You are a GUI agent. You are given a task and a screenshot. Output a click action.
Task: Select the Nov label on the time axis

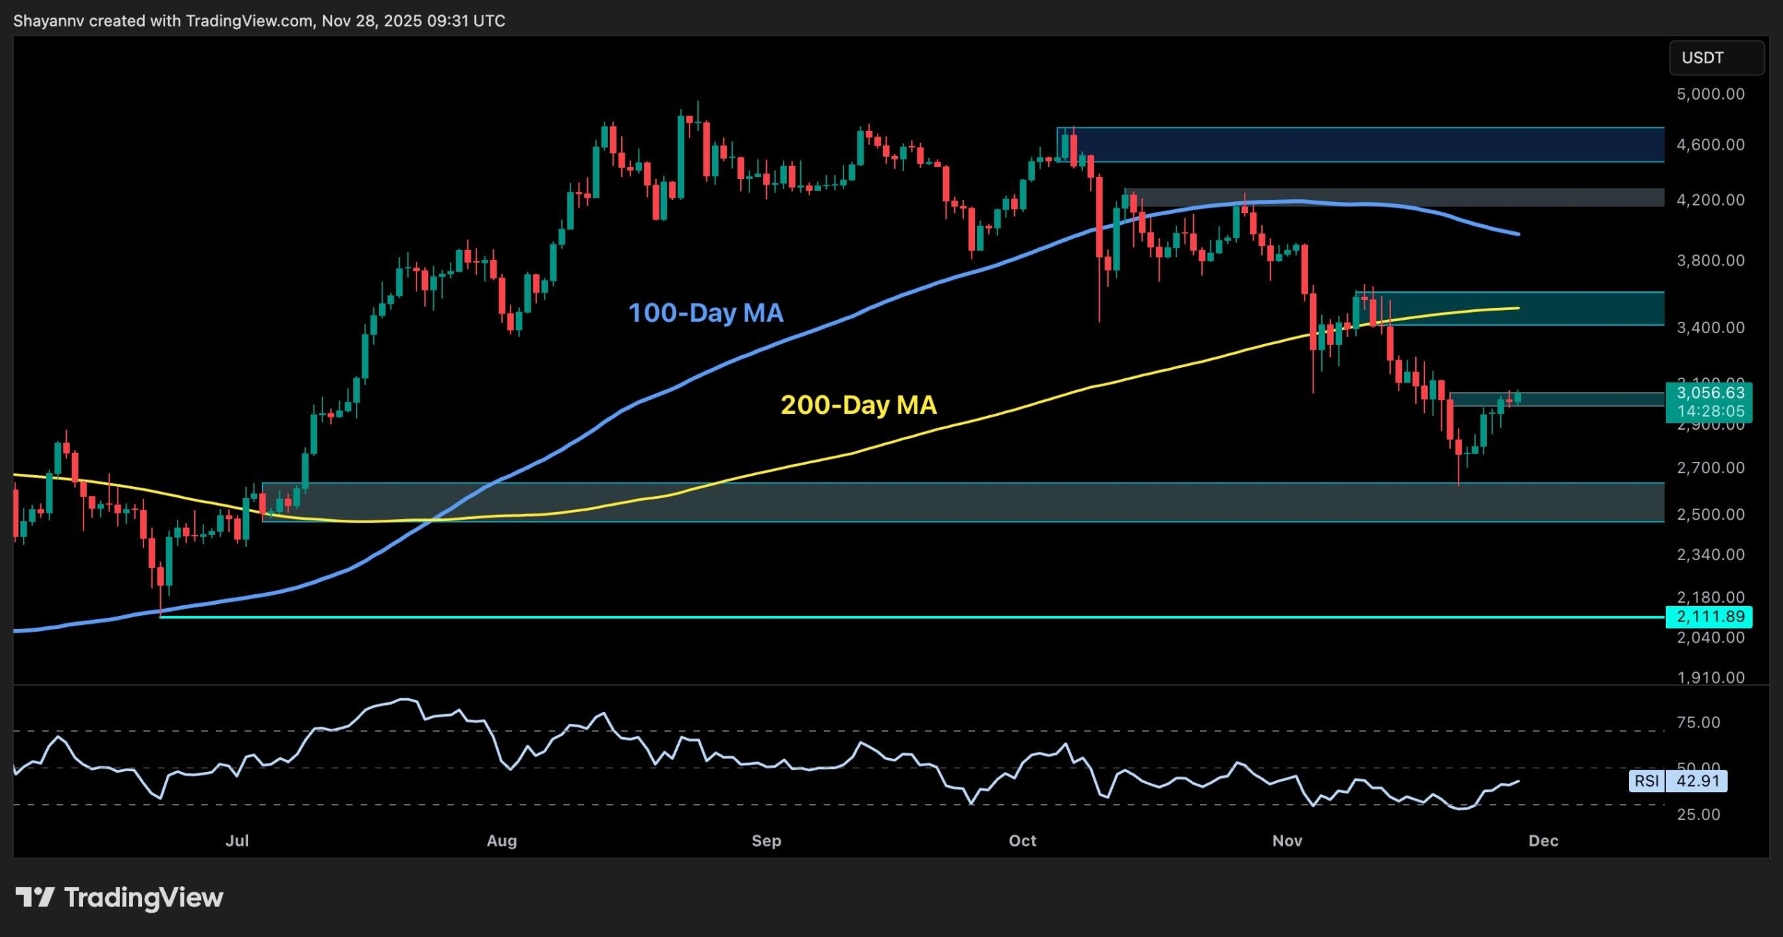(x=1288, y=841)
